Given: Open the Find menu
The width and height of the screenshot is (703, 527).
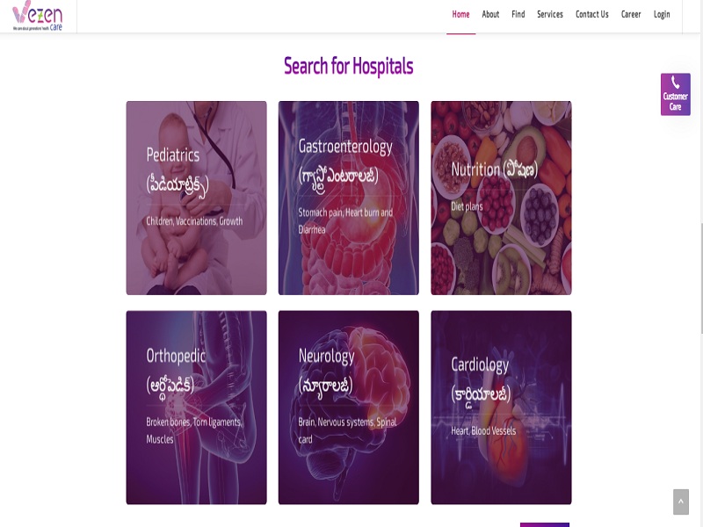Looking at the screenshot, I should [518, 14].
